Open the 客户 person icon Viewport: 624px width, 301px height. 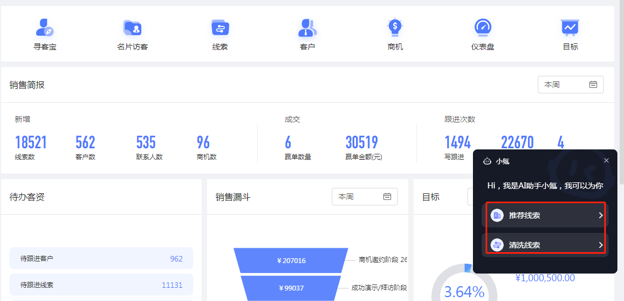point(307,27)
